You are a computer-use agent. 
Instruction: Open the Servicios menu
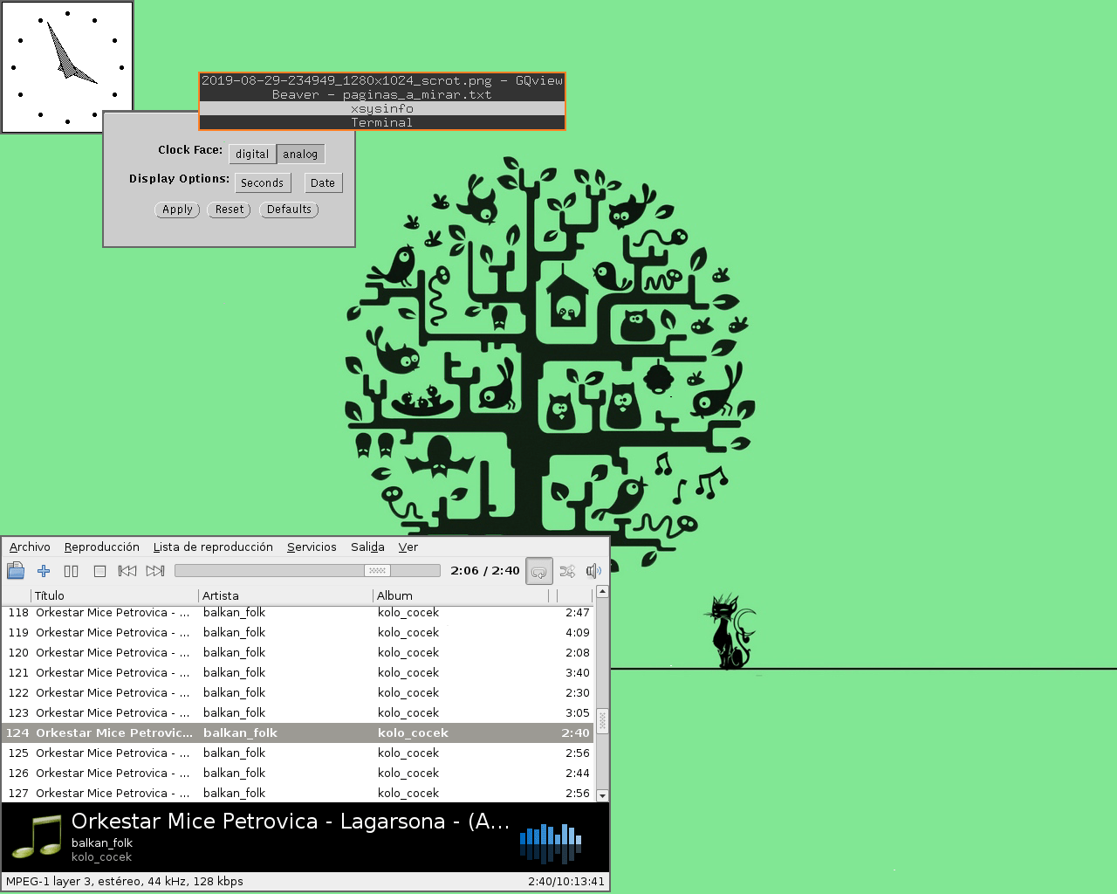click(312, 547)
